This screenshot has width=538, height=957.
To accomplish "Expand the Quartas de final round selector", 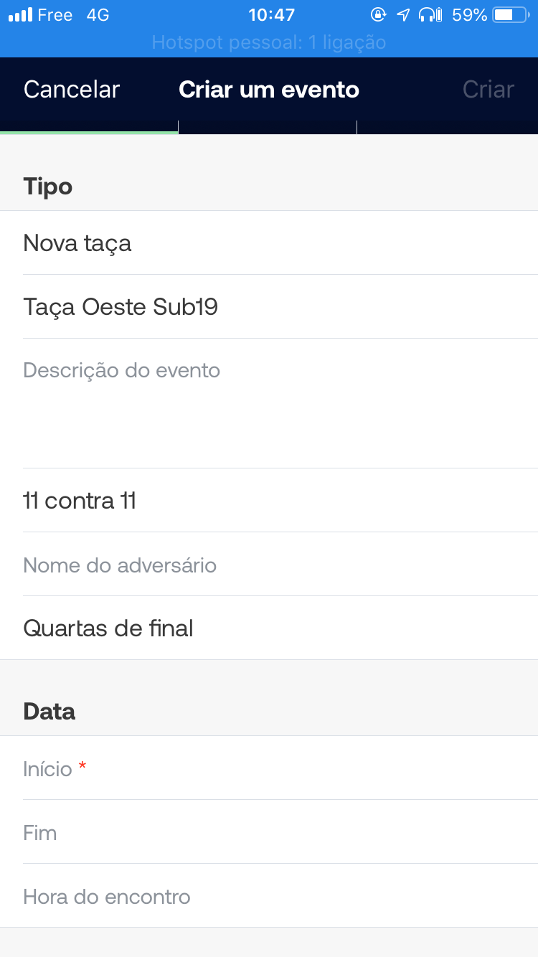I will click(x=269, y=628).
